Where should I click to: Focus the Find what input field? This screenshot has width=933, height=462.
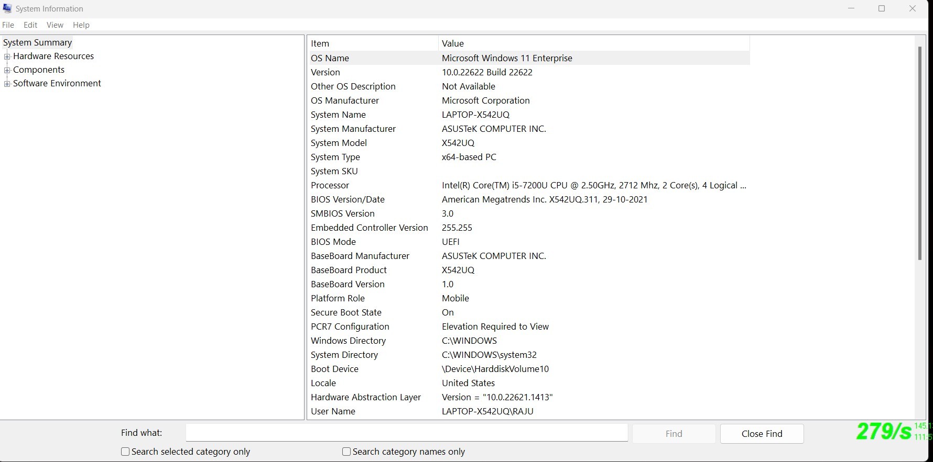click(407, 433)
